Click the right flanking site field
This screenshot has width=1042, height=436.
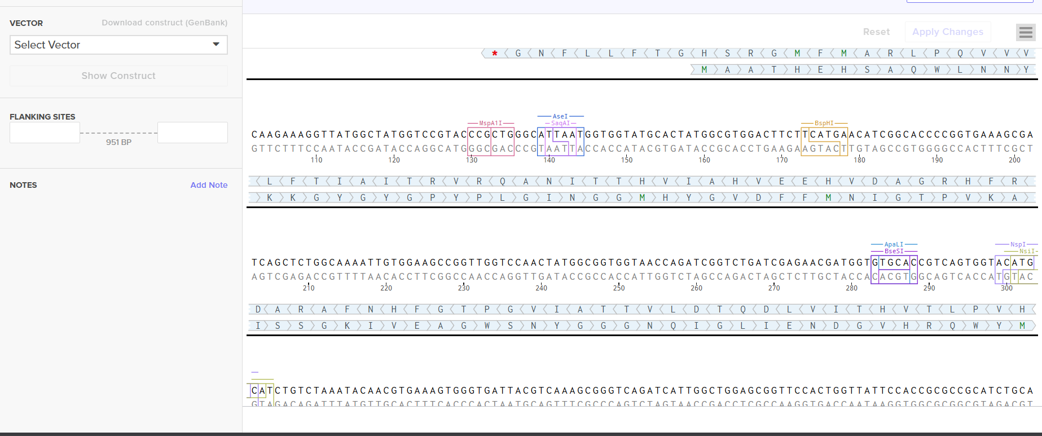192,133
